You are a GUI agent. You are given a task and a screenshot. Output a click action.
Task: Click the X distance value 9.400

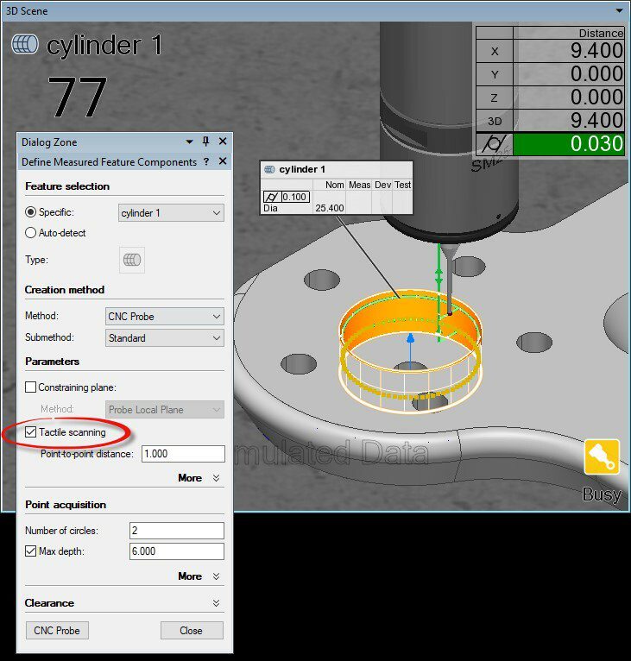pos(596,51)
